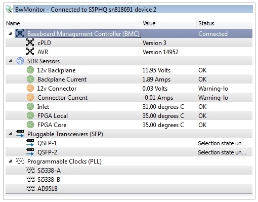Click the Connector Current 'Warning-lo' status
This screenshot has height=202, width=258.
(213, 98)
